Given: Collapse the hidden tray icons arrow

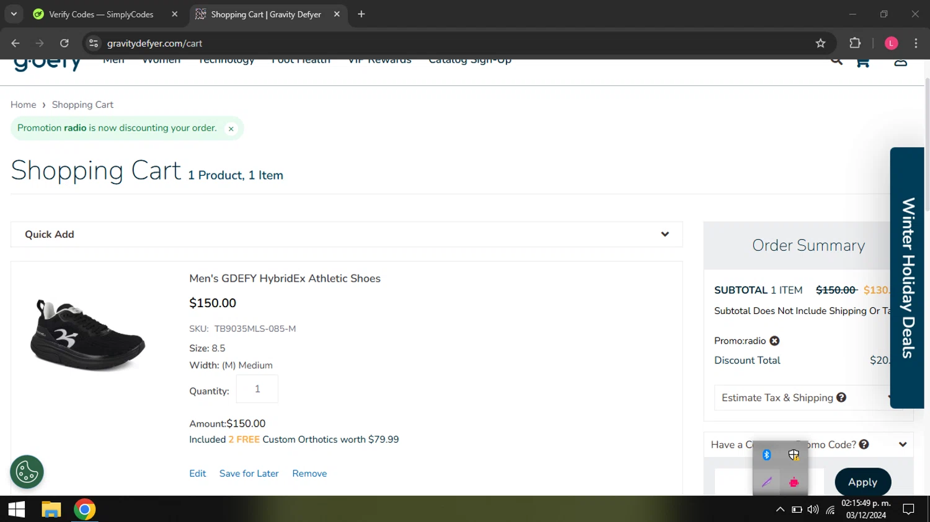Looking at the screenshot, I should tap(780, 510).
